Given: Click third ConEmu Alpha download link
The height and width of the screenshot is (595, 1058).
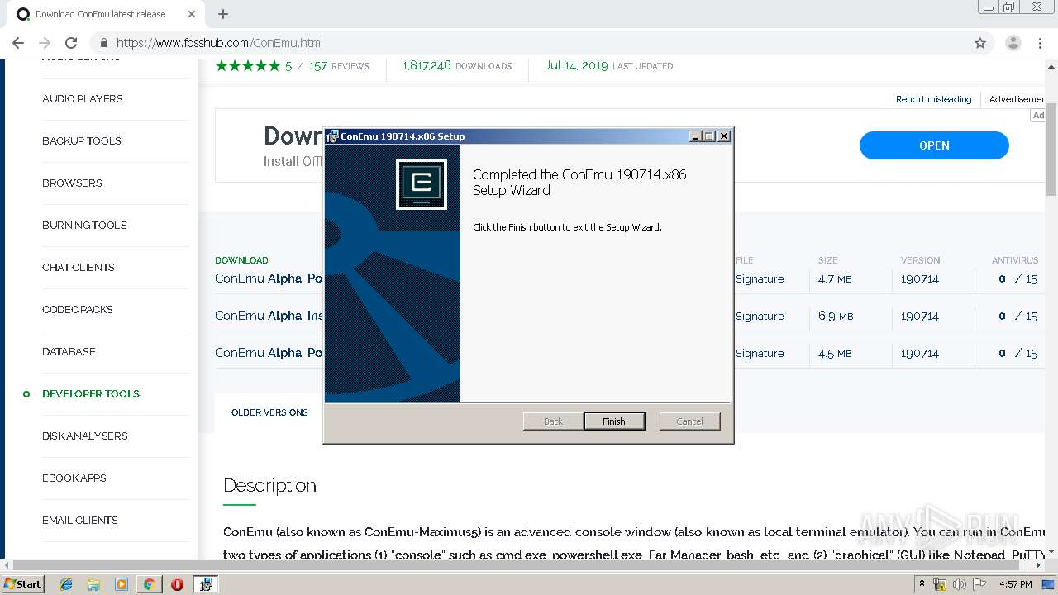Looking at the screenshot, I should (x=269, y=353).
